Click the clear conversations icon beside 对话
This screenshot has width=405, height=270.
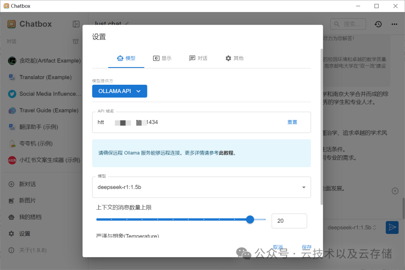pos(75,41)
